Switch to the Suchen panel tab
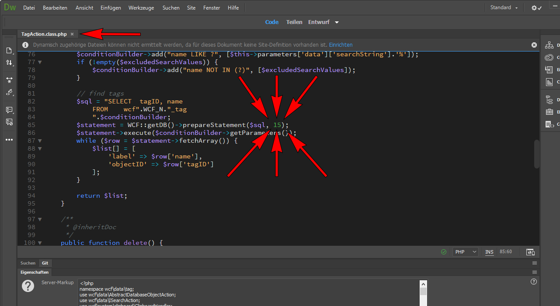Screen dimensions: 560x306 pos(28,263)
